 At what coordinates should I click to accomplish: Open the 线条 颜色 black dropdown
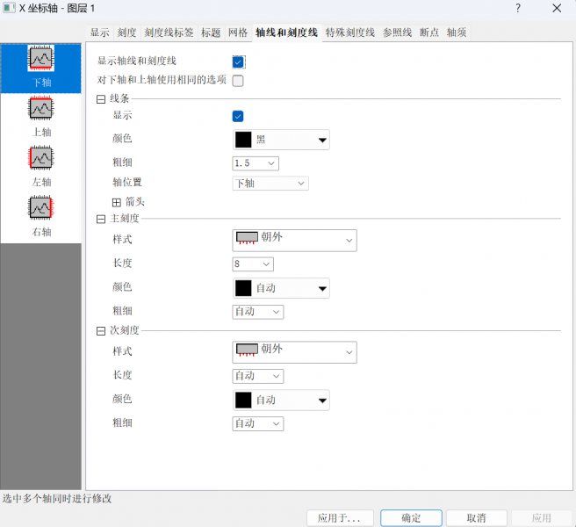pos(281,140)
